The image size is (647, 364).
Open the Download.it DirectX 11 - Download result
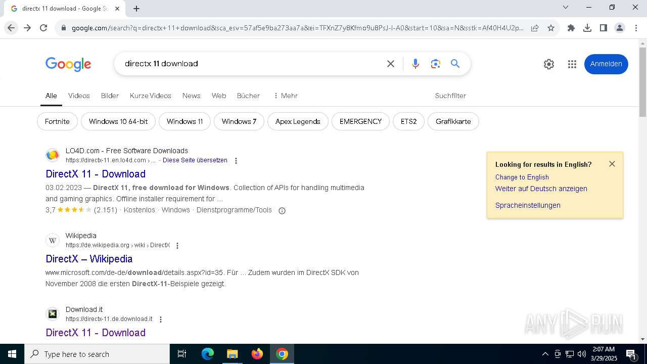[x=96, y=333]
